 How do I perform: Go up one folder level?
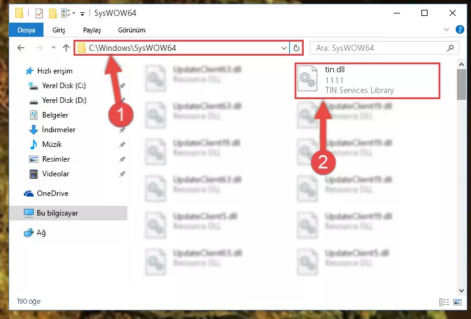coord(66,48)
